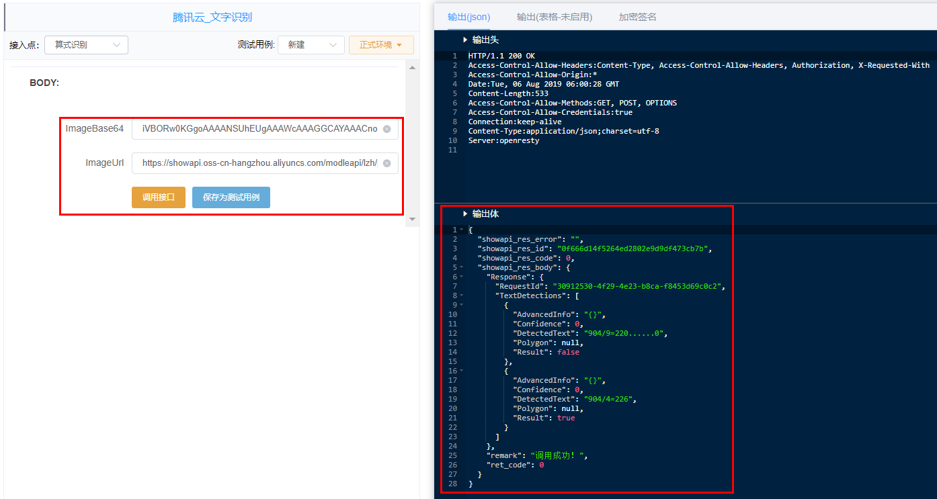Click the BODY: label
Screen dimensions: 937x499
(x=44, y=83)
